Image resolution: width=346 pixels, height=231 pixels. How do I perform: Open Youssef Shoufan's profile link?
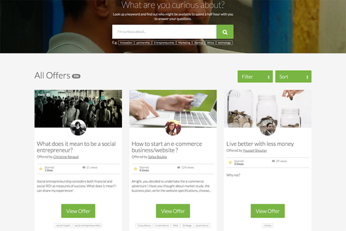(255, 151)
